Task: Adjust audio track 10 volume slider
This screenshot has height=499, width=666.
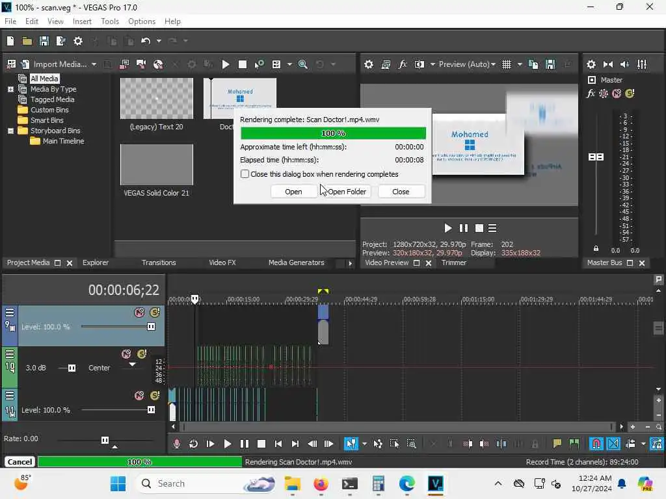Action: [72, 368]
